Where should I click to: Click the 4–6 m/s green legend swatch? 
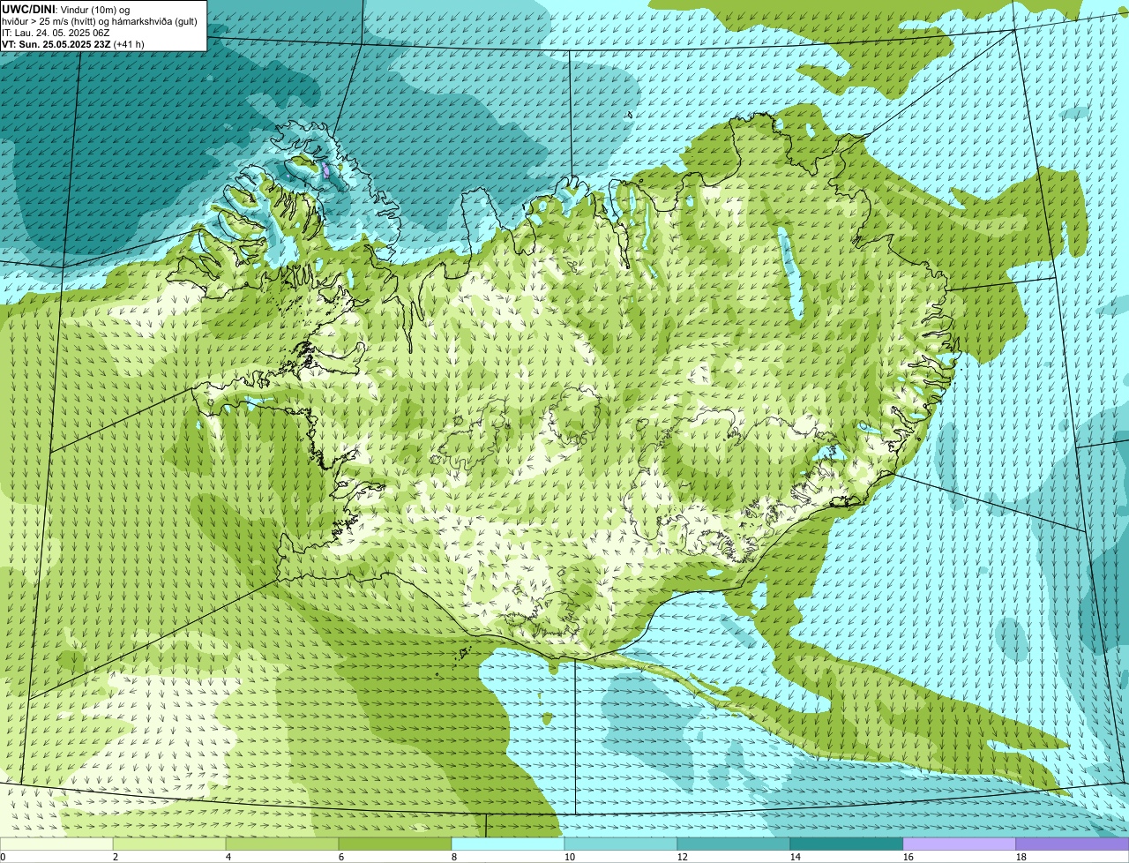[x=282, y=844]
